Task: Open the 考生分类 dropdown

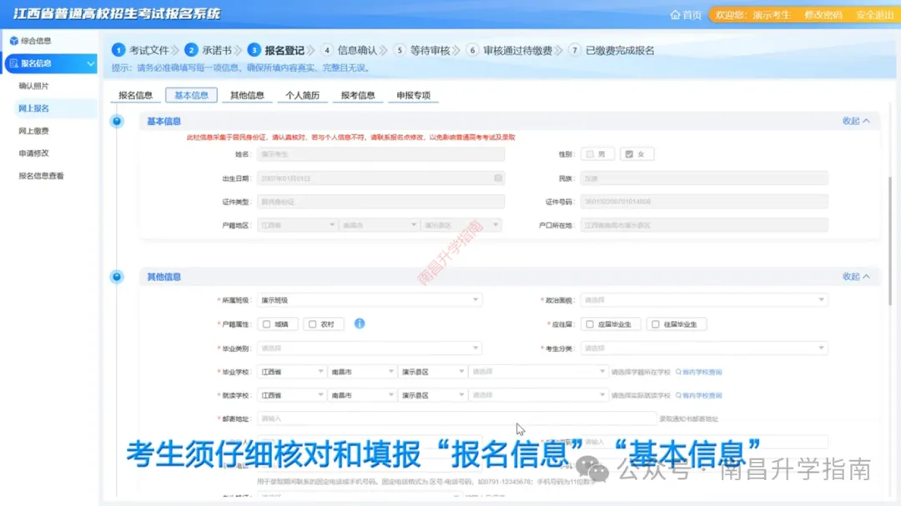Action: (x=704, y=348)
